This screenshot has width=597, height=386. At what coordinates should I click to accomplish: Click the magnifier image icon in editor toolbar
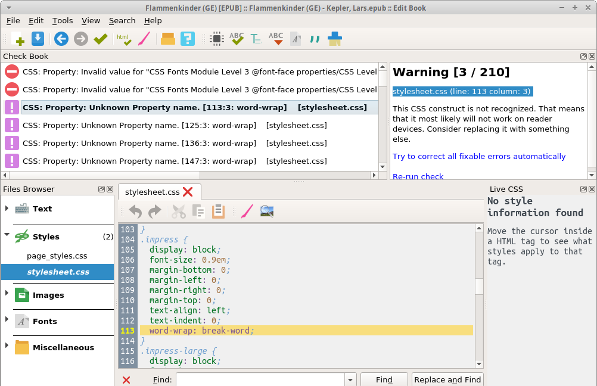[267, 211]
